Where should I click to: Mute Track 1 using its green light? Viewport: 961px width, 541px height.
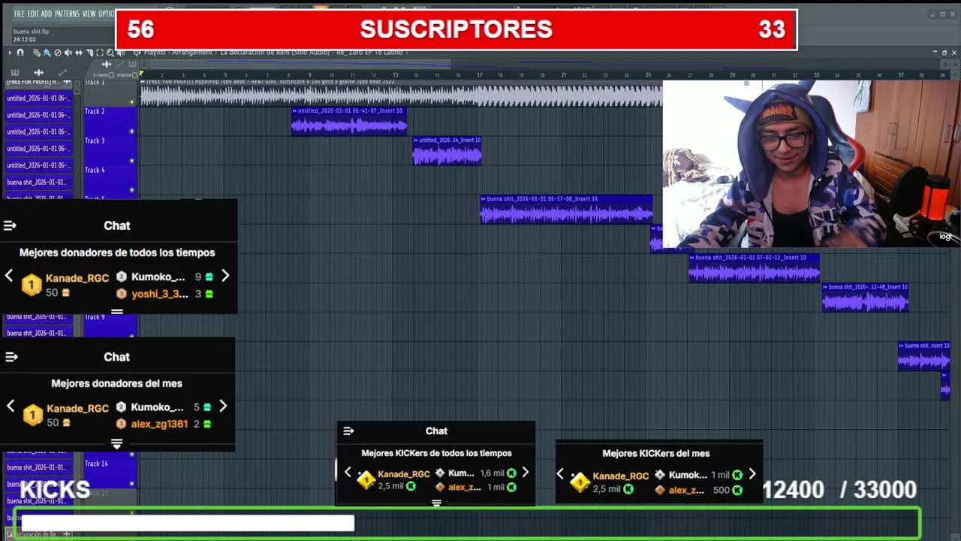(x=132, y=102)
